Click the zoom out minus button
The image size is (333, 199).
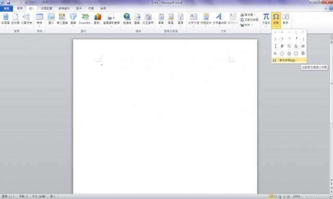pyautogui.click(x=304, y=196)
